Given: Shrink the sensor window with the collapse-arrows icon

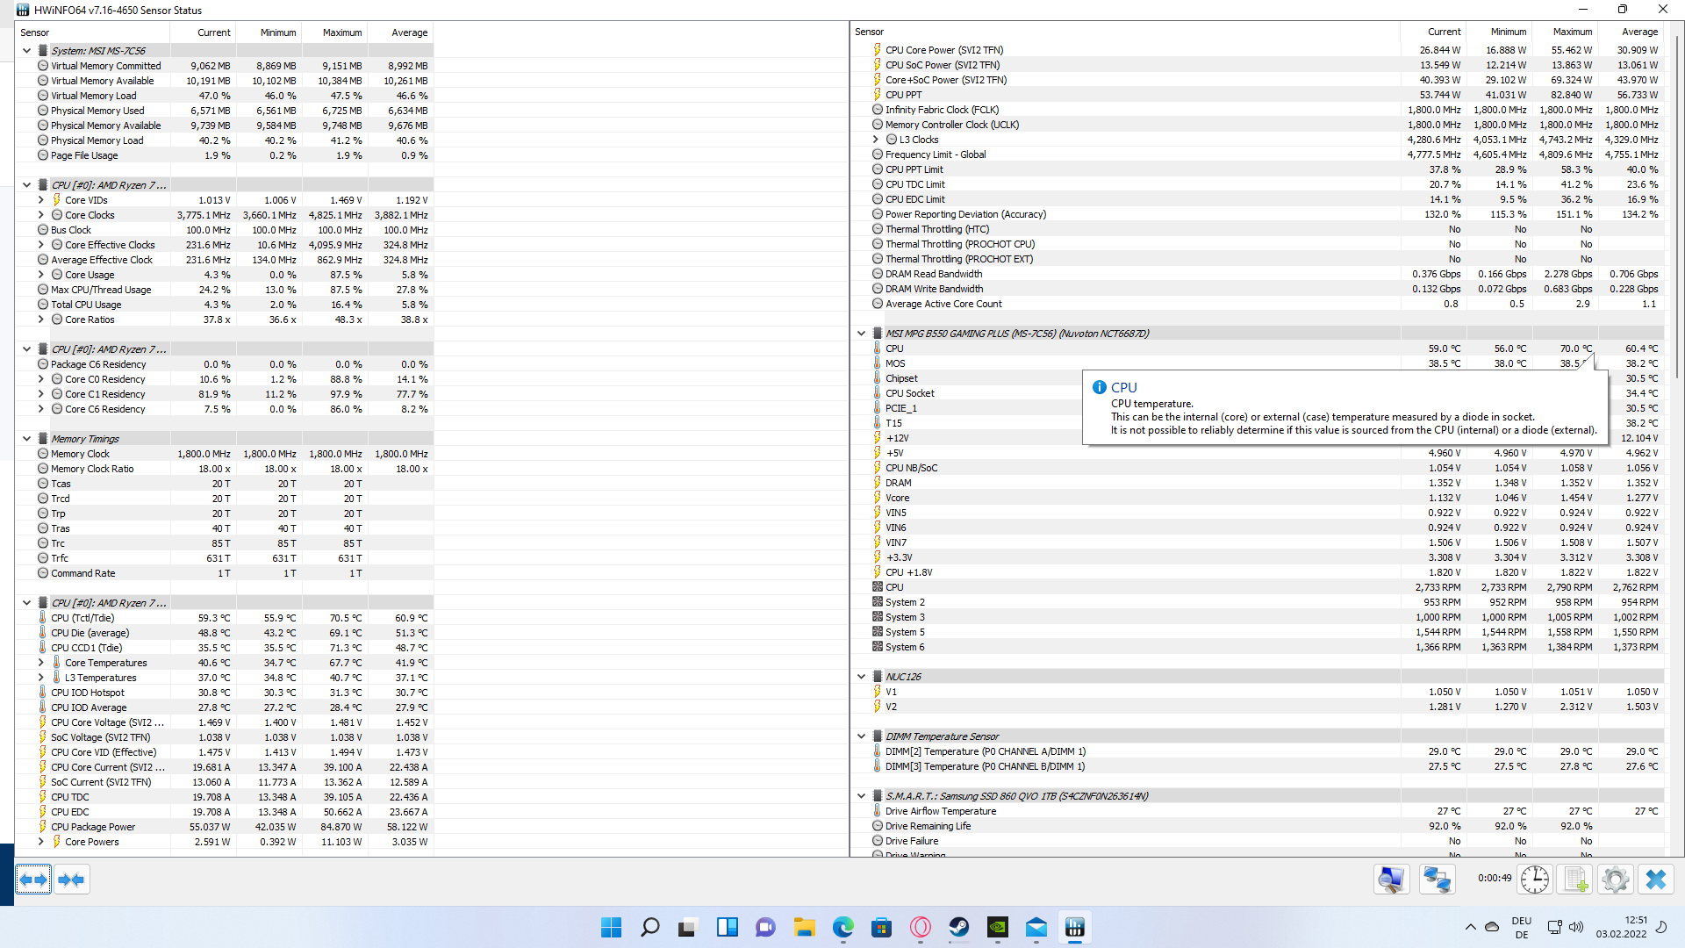Looking at the screenshot, I should coord(72,880).
